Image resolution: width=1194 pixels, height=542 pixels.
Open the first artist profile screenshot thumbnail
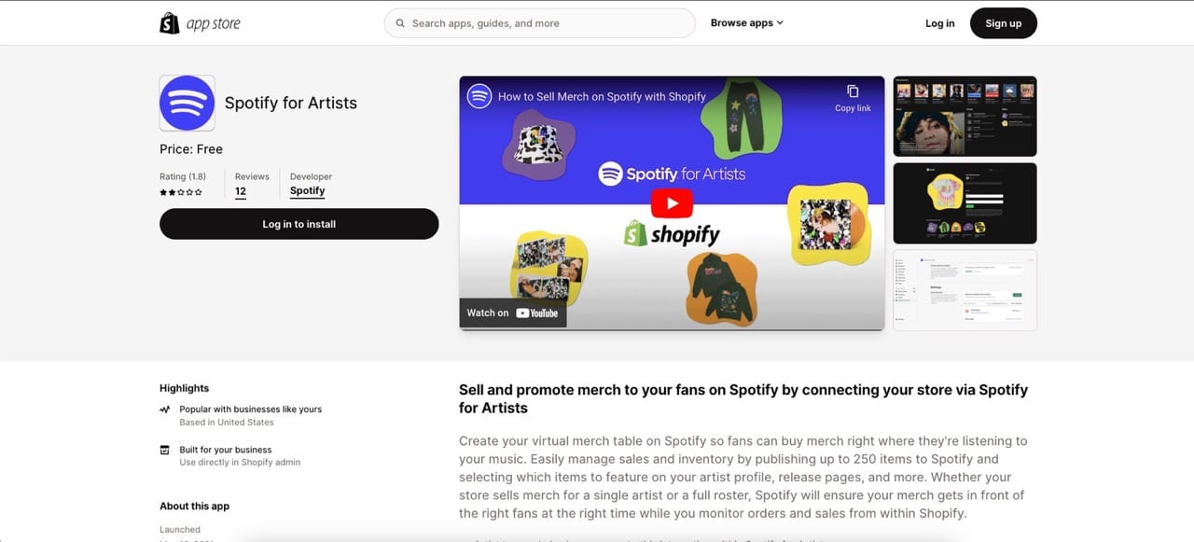pyautogui.click(x=965, y=117)
